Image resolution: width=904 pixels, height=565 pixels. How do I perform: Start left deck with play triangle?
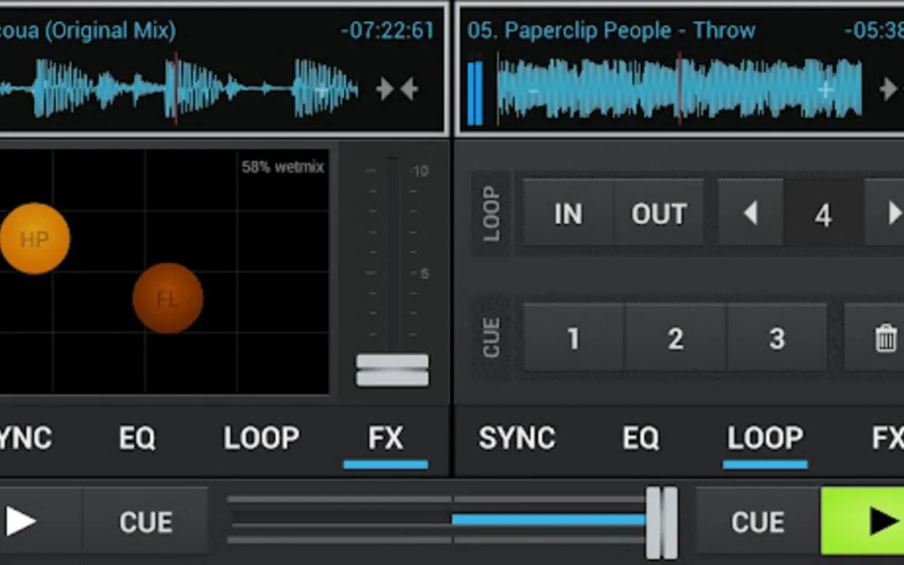click(x=21, y=521)
